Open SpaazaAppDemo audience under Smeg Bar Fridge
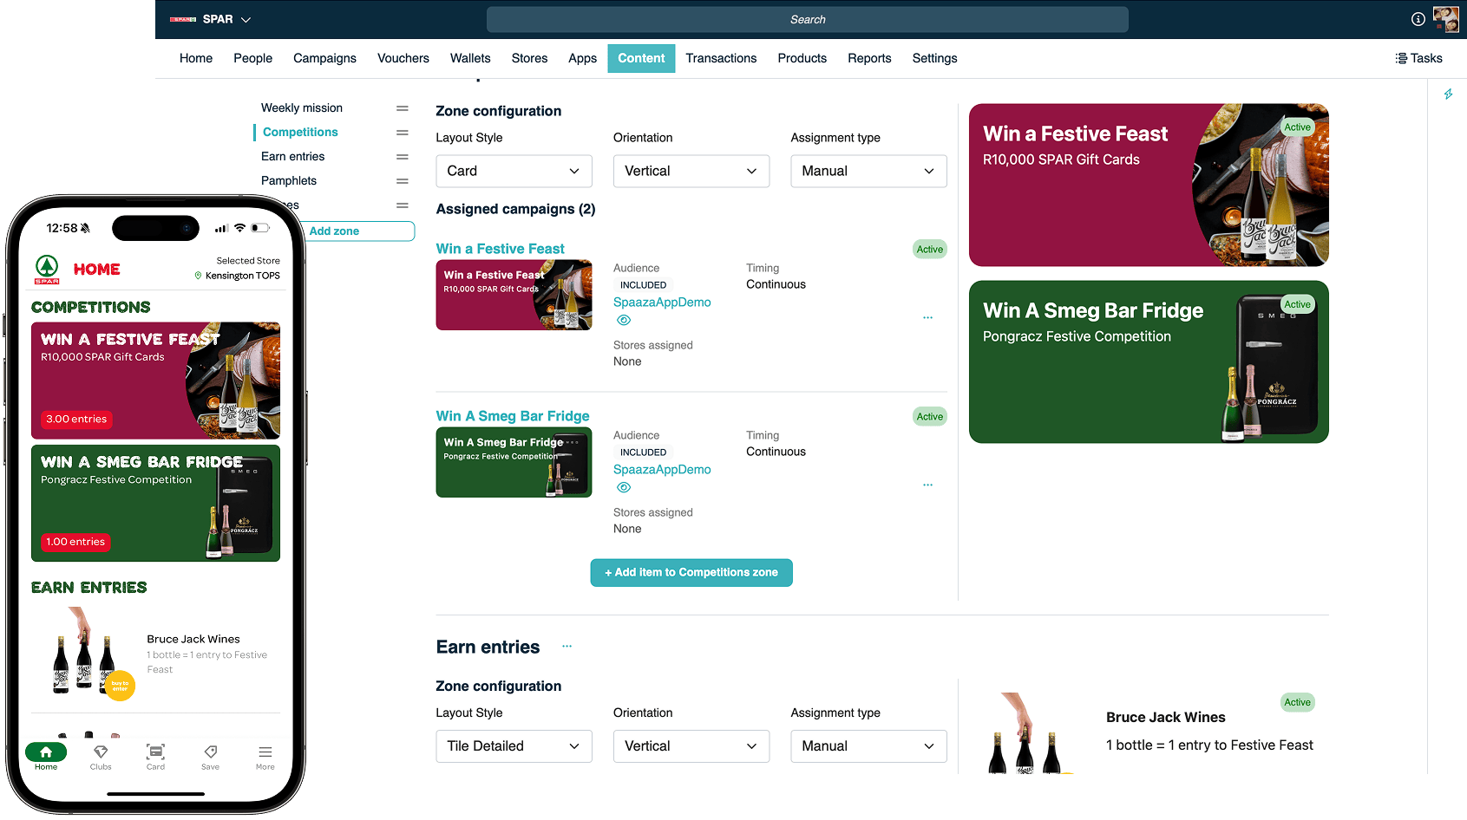This screenshot has width=1467, height=820. [x=662, y=470]
